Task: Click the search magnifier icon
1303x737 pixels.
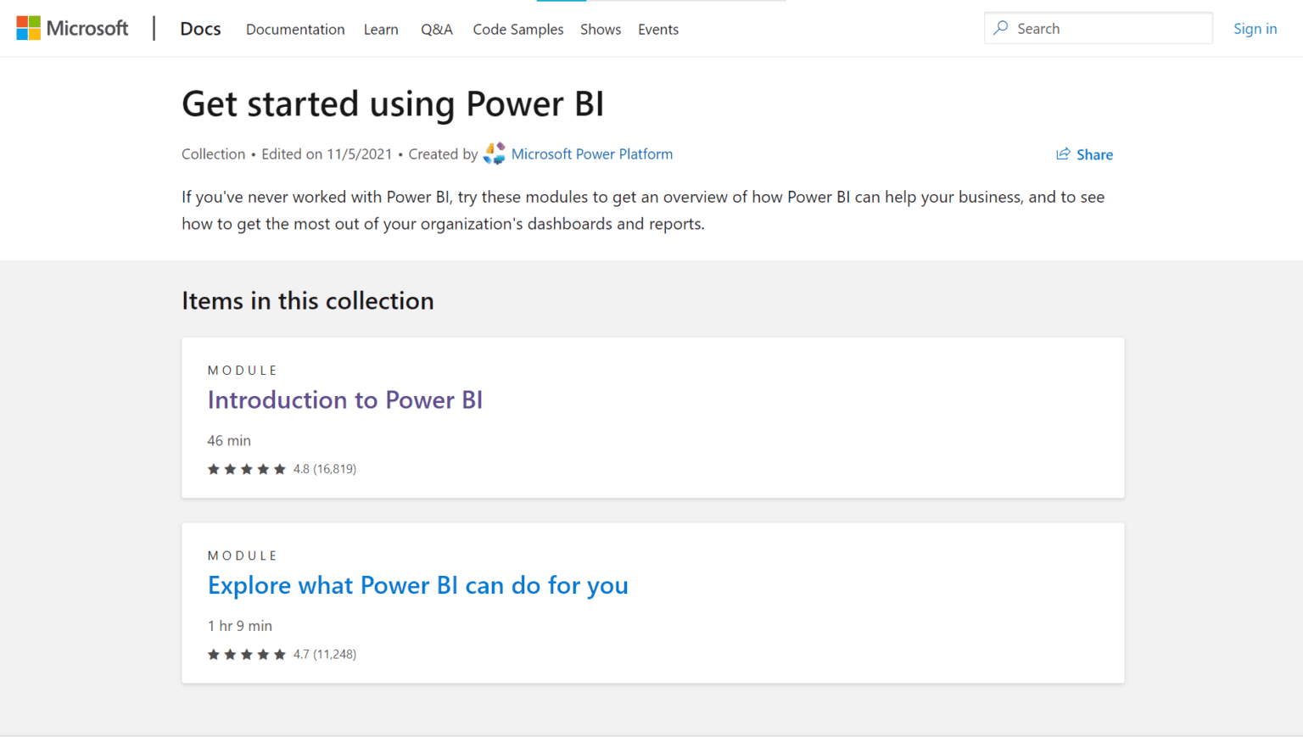Action: (x=1003, y=28)
